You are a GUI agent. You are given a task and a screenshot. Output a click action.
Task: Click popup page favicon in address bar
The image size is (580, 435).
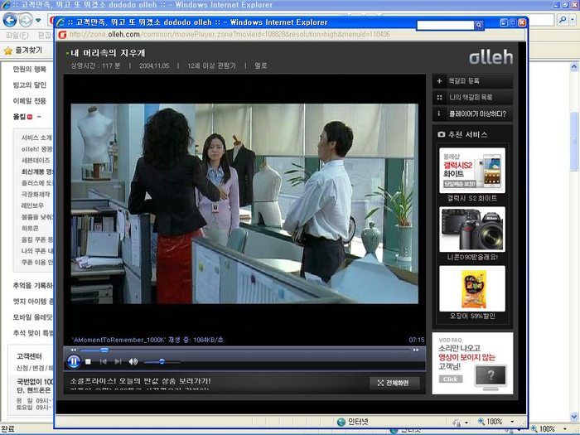click(62, 35)
